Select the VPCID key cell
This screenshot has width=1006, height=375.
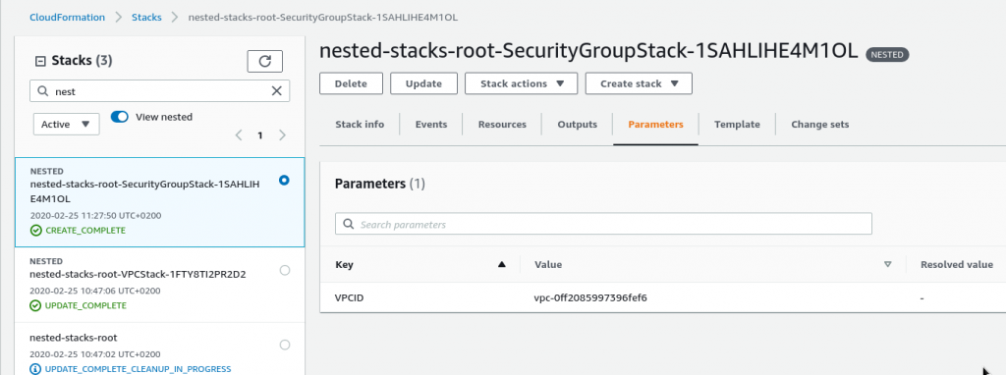[x=350, y=298]
